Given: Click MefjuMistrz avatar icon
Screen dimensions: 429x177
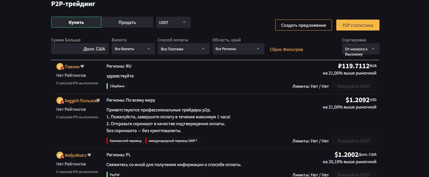Looking at the screenshot, I should tap(60, 155).
